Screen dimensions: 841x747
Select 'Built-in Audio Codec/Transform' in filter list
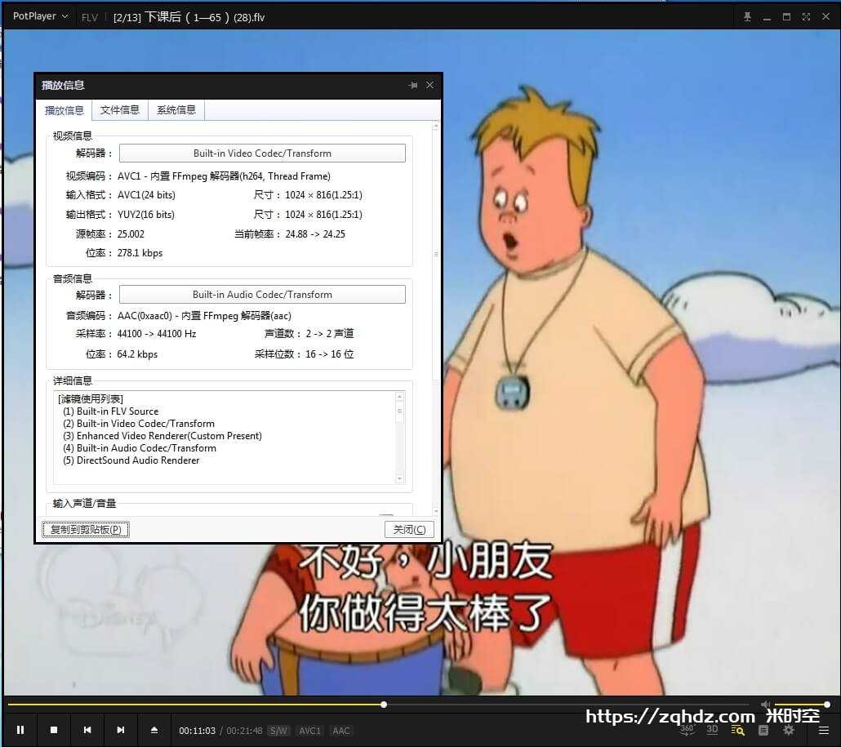pos(140,447)
